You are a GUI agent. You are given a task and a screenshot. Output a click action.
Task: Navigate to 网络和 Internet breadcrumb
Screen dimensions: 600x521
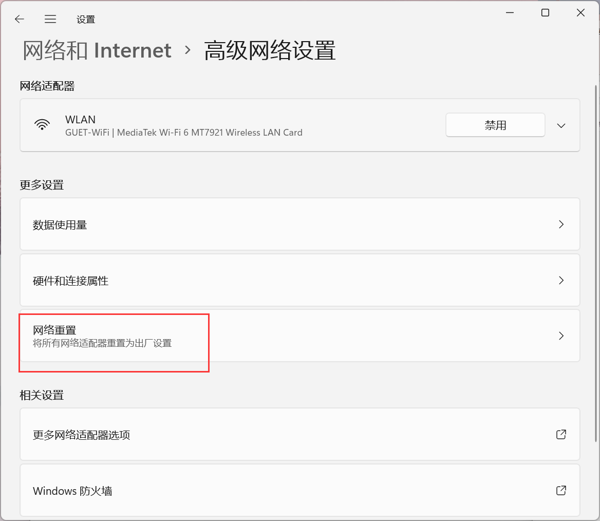tap(97, 50)
